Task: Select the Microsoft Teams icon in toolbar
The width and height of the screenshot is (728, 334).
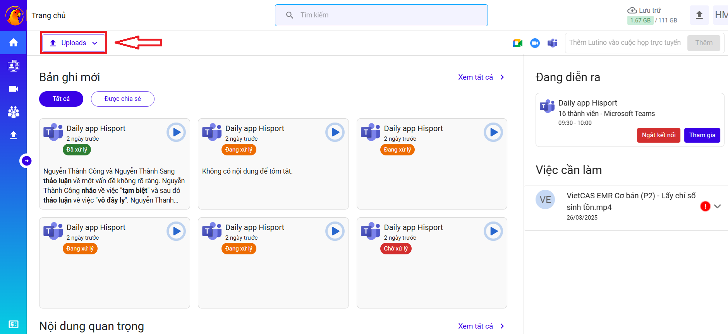Action: pyautogui.click(x=553, y=43)
